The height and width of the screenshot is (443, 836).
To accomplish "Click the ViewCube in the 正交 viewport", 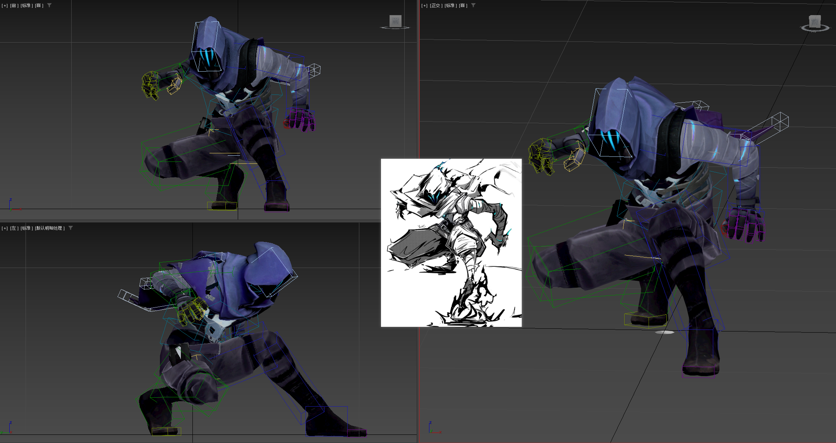I will tap(815, 23).
